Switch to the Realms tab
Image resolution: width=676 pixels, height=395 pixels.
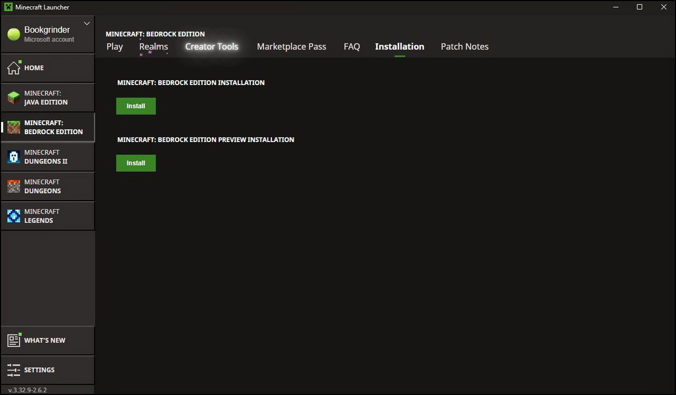coord(154,47)
